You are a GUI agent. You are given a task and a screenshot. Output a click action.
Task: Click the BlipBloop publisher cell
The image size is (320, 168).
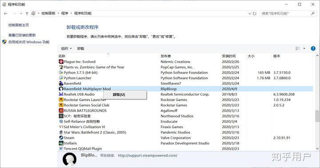pyautogui.click(x=168, y=89)
